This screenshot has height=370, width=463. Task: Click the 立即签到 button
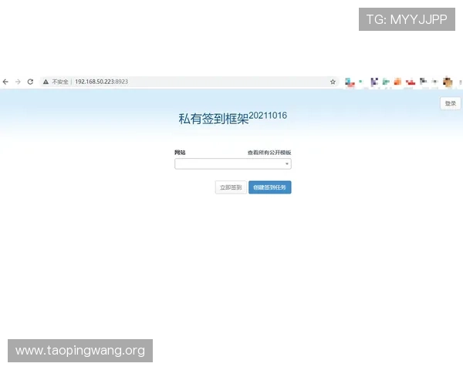click(231, 187)
